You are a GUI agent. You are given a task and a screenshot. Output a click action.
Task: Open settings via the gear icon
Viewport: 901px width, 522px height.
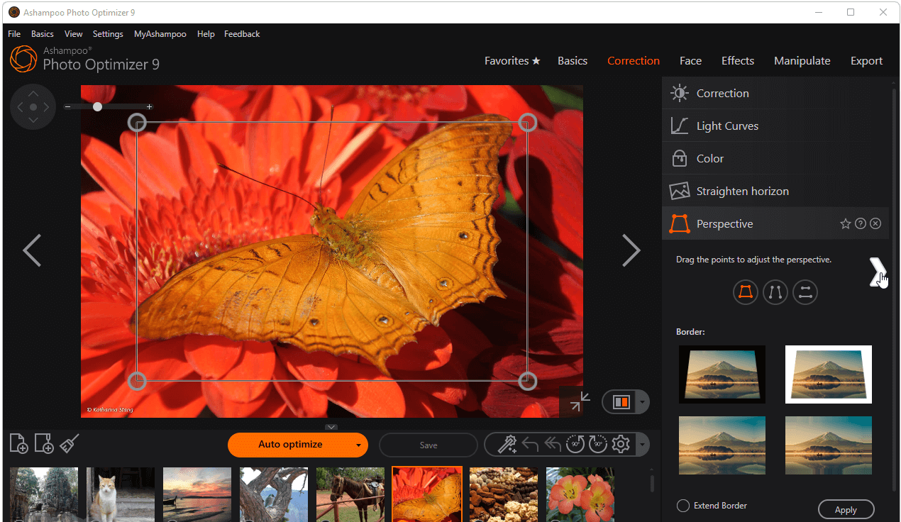click(621, 445)
